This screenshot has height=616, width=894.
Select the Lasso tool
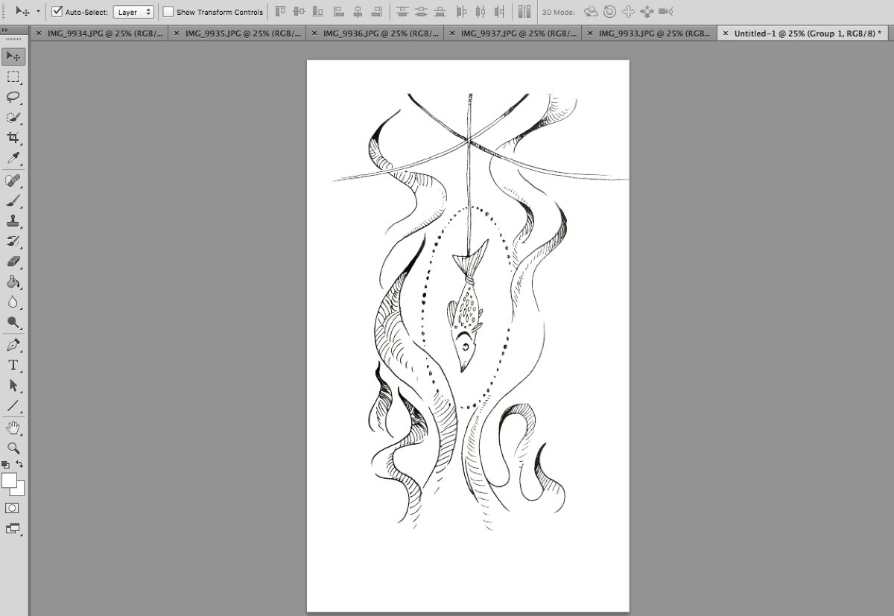click(13, 97)
